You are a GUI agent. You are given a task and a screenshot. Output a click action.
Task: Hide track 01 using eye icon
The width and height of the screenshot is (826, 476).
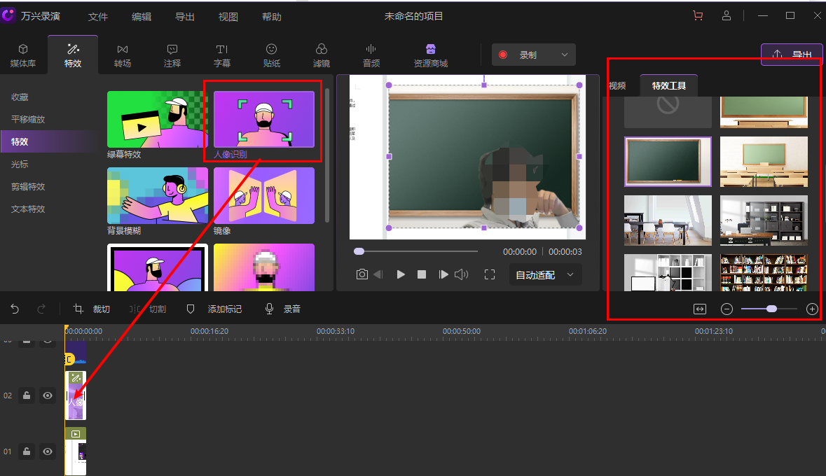pyautogui.click(x=48, y=451)
